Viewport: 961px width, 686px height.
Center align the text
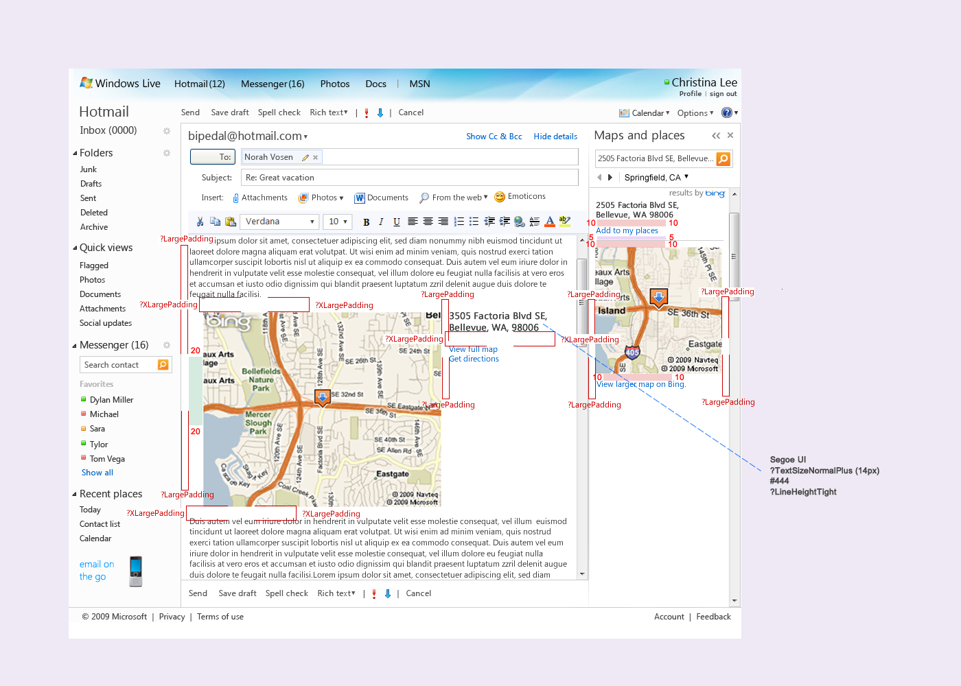(x=428, y=222)
